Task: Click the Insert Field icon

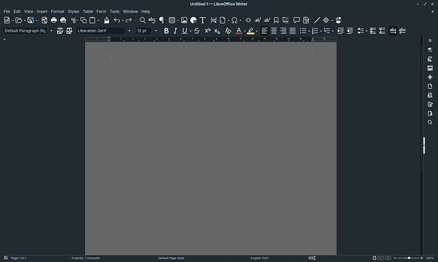Action: [x=222, y=20]
